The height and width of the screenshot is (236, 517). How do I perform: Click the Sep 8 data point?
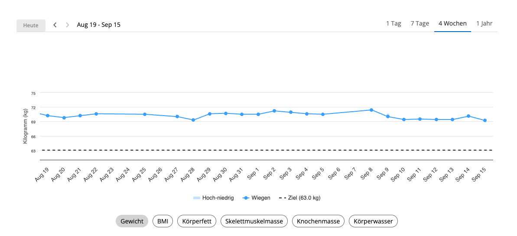tap(371, 110)
